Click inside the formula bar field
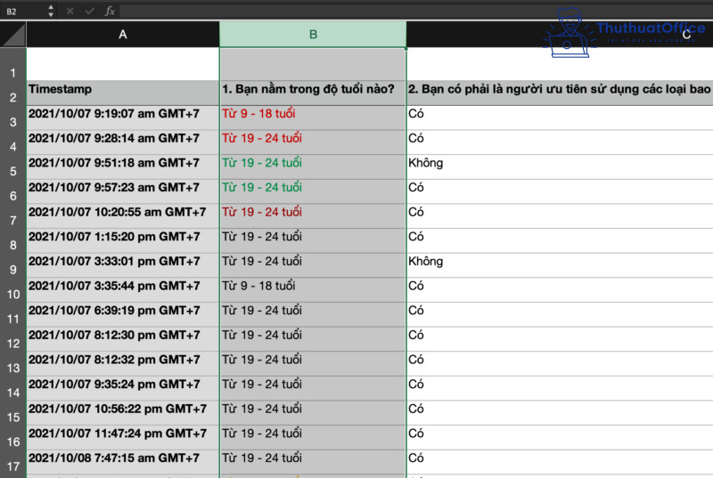The width and height of the screenshot is (713, 478). click(x=415, y=11)
